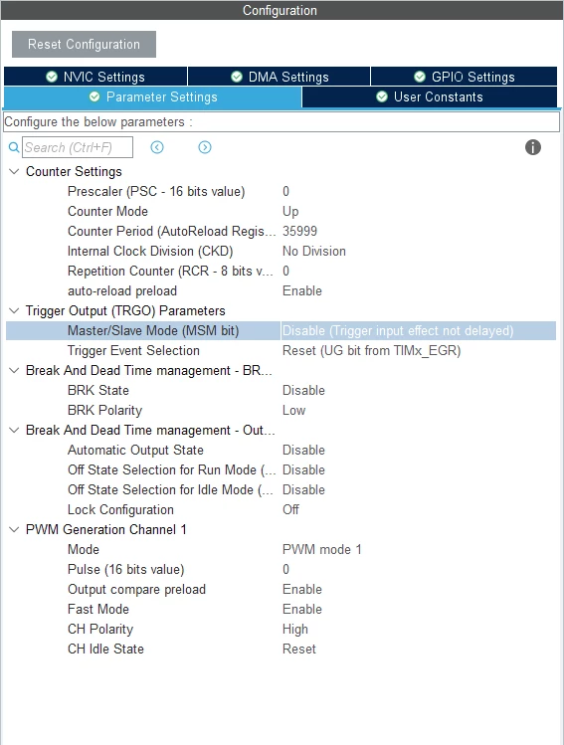Open the Fast Mode Enable value

(302, 609)
